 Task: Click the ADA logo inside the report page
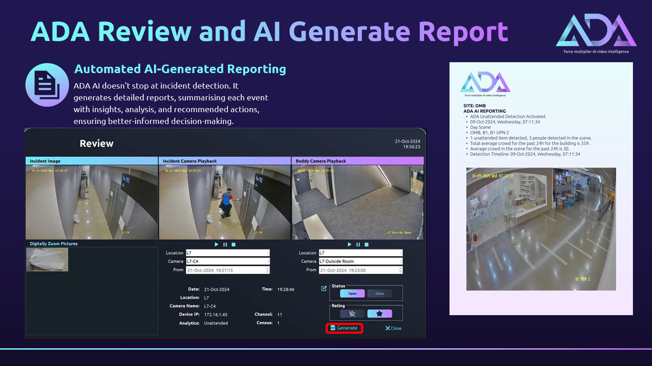coord(485,84)
